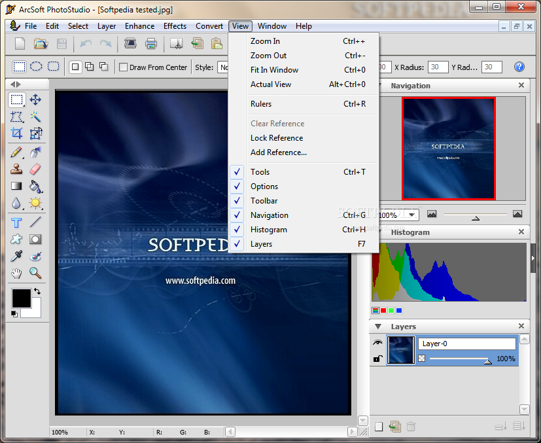The height and width of the screenshot is (443, 541).
Task: Click the black foreground color swatch
Action: [x=22, y=298]
